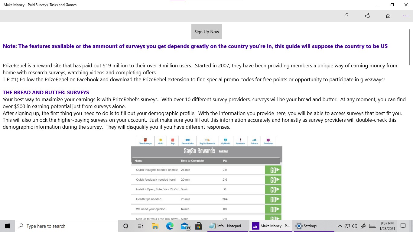The height and width of the screenshot is (232, 413).
Task: Open the touch keyboard tray icon
Action: coord(373,226)
